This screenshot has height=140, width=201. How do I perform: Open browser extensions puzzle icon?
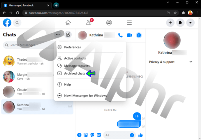[184, 13]
